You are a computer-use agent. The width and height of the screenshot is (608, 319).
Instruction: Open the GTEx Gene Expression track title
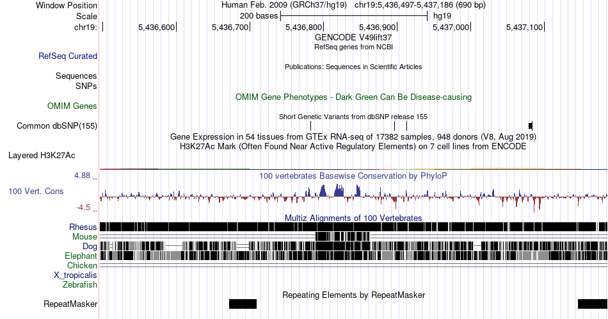pos(353,136)
